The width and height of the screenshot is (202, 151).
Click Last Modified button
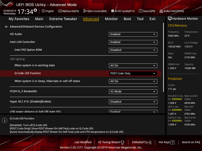83,142
